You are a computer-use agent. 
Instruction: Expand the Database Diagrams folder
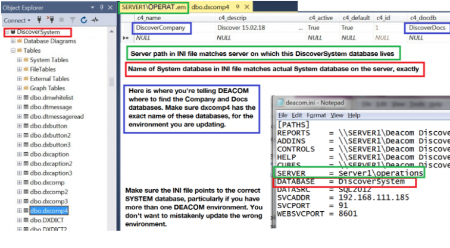point(13,41)
